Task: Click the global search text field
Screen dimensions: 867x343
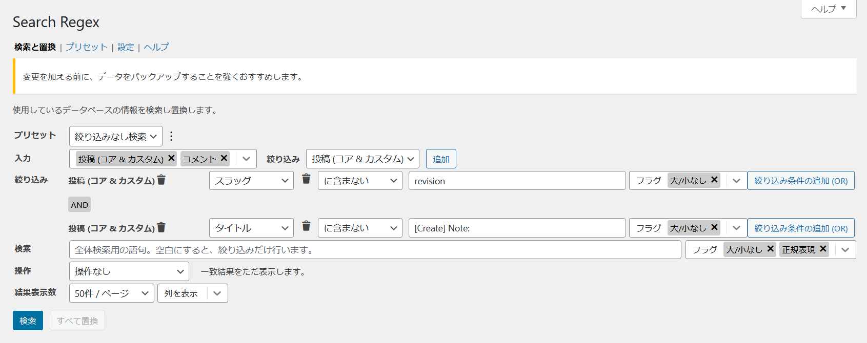Action: click(x=375, y=250)
